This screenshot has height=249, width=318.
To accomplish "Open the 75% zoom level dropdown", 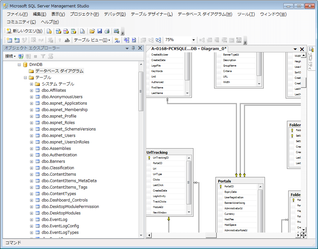I will [x=193, y=40].
